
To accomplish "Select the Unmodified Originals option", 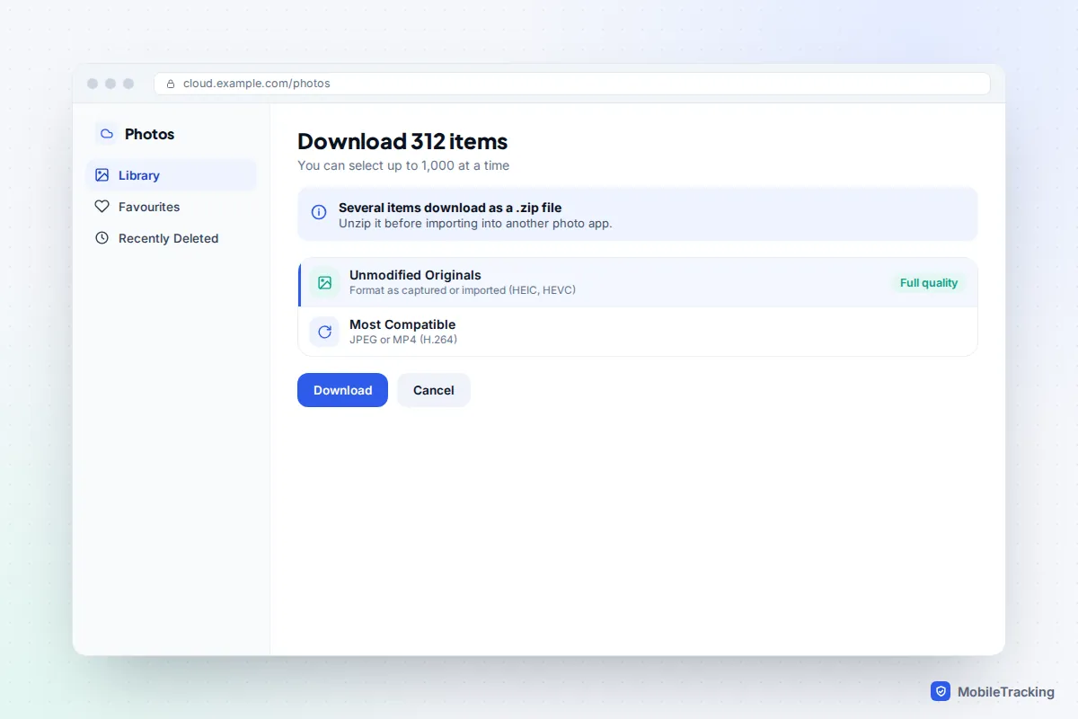I will coord(638,282).
